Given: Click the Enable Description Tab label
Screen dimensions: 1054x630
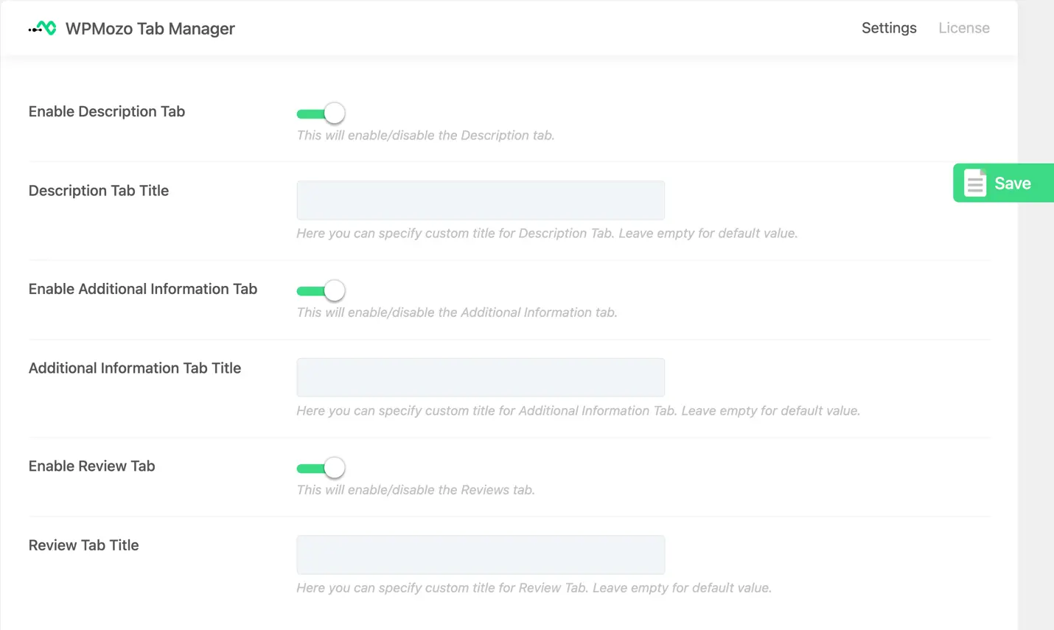Looking at the screenshot, I should pos(107,111).
